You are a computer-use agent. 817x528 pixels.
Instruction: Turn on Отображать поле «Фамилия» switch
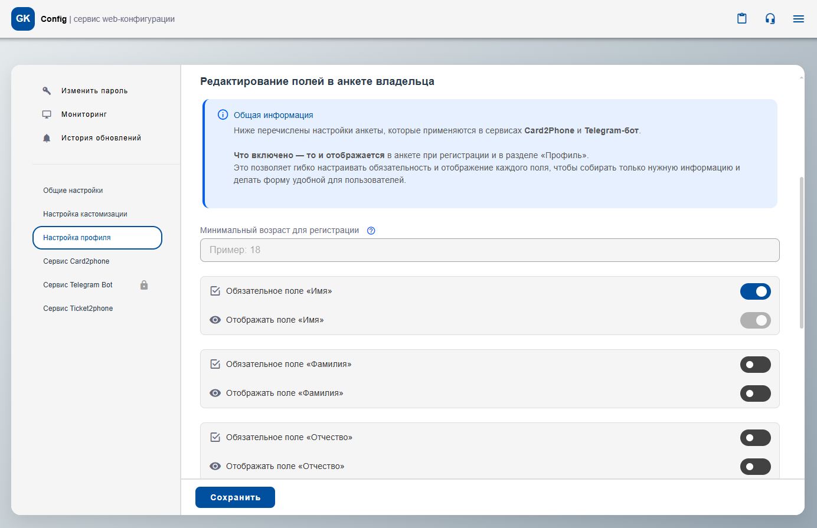tap(755, 393)
